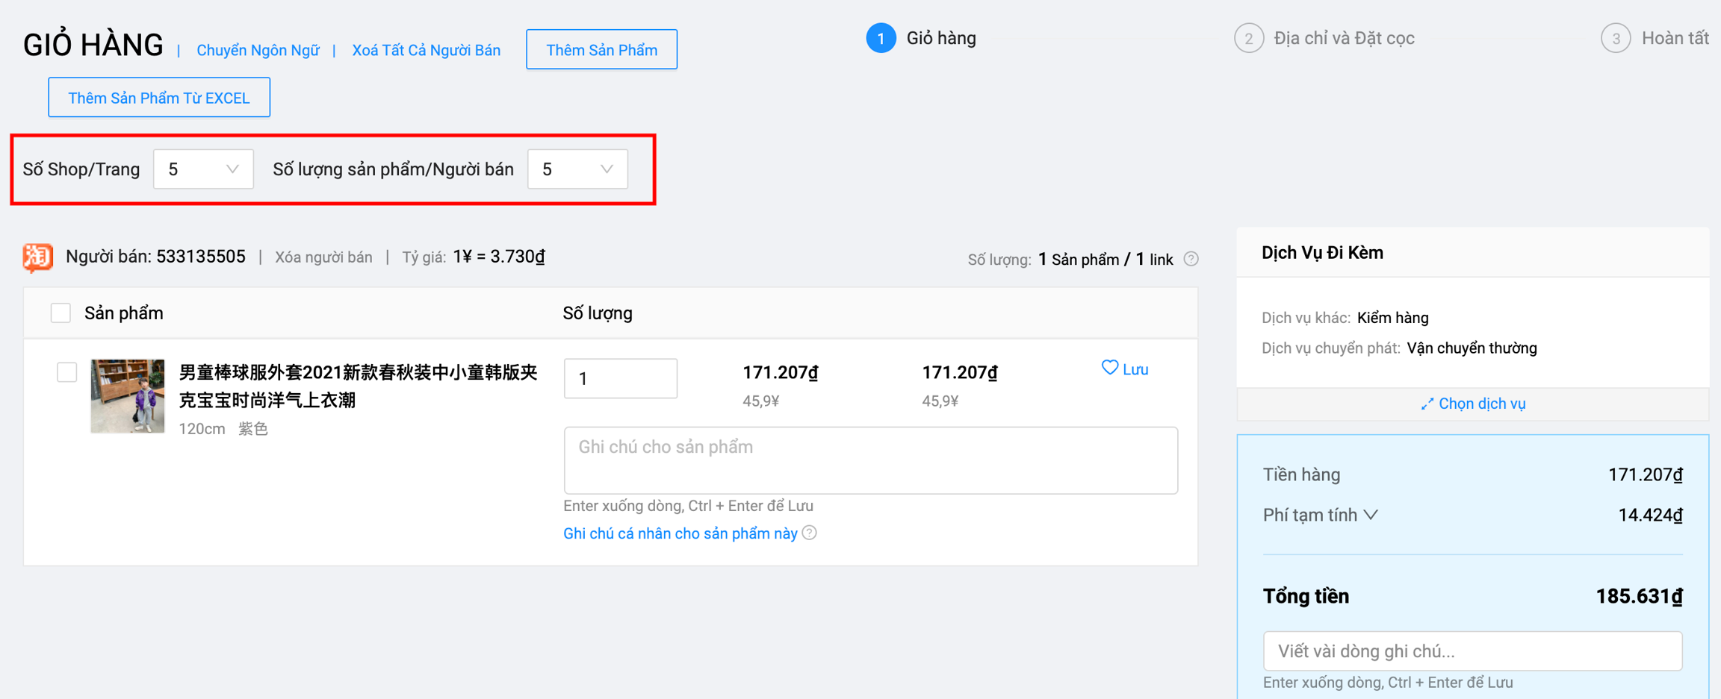Viewport: 1721px width, 699px height.
Task: Click the heart Lưu save icon
Action: coord(1110,368)
